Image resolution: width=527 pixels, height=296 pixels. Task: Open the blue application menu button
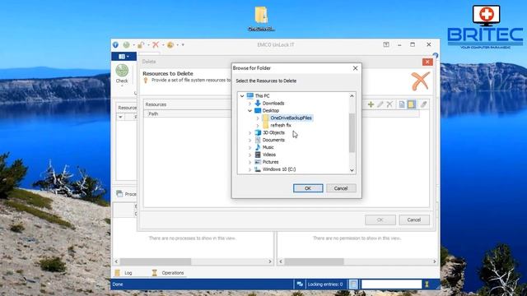pyautogui.click(x=124, y=57)
